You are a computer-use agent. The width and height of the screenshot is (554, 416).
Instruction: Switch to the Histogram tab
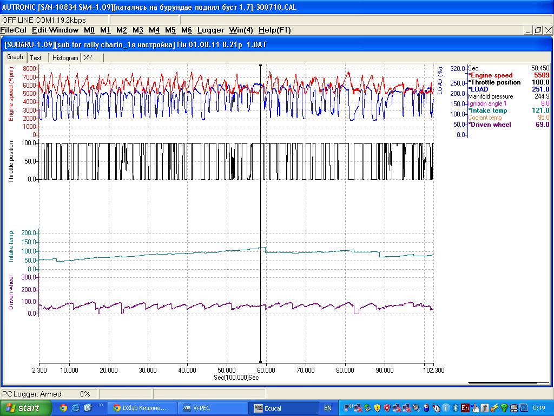pyautogui.click(x=65, y=58)
